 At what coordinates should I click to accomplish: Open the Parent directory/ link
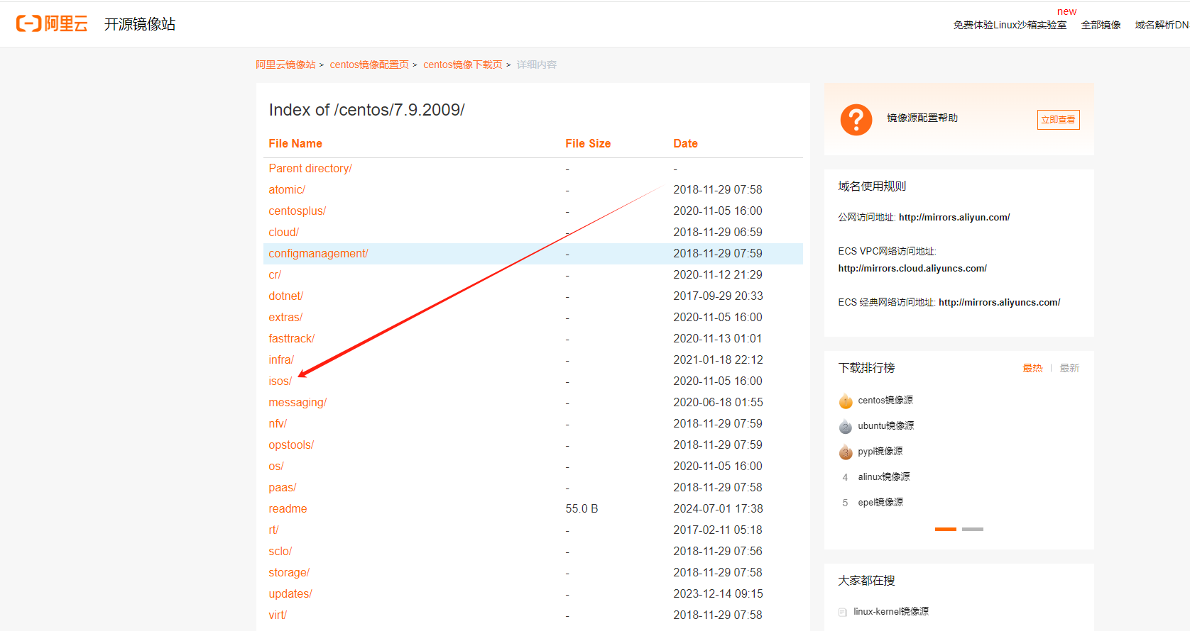tap(310, 168)
